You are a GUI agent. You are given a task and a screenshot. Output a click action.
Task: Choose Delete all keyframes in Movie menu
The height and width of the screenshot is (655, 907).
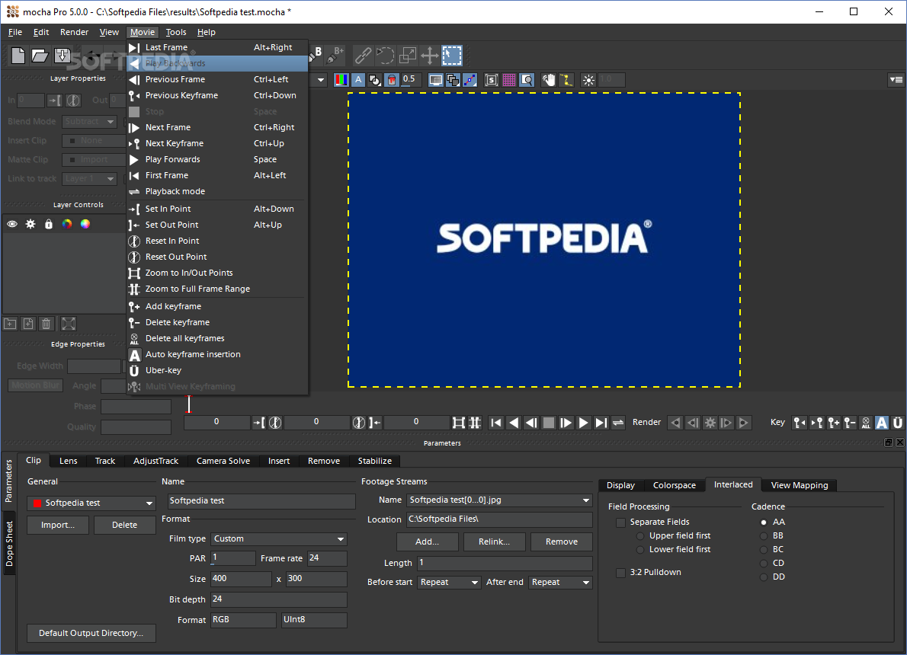point(217,338)
